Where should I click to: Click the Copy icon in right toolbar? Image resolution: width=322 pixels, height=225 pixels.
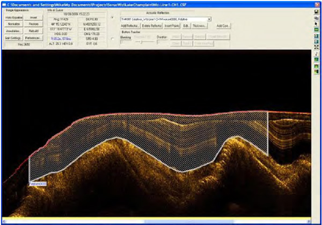coord(317,18)
